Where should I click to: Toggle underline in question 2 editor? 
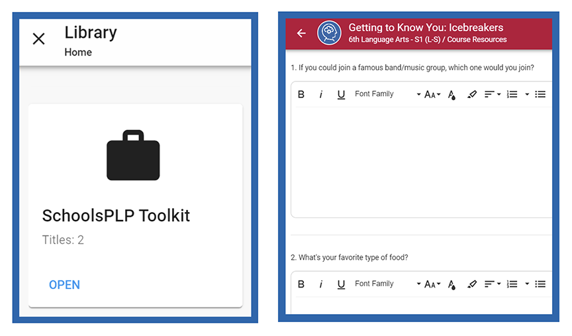(341, 284)
